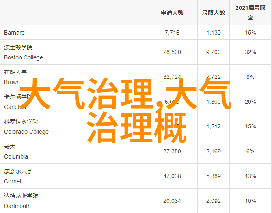
Task: Click the 10% acceptance rate cell
Action: [x=250, y=201]
